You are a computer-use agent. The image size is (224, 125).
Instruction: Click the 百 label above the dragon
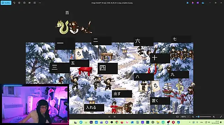point(67,13)
